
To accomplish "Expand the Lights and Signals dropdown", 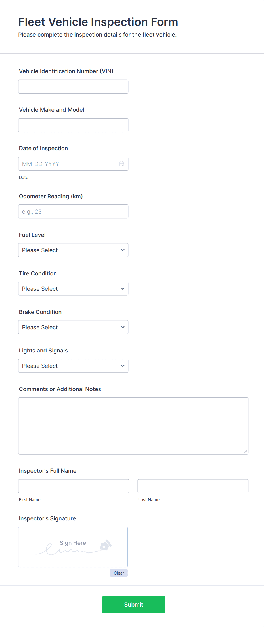I will tap(73, 366).
